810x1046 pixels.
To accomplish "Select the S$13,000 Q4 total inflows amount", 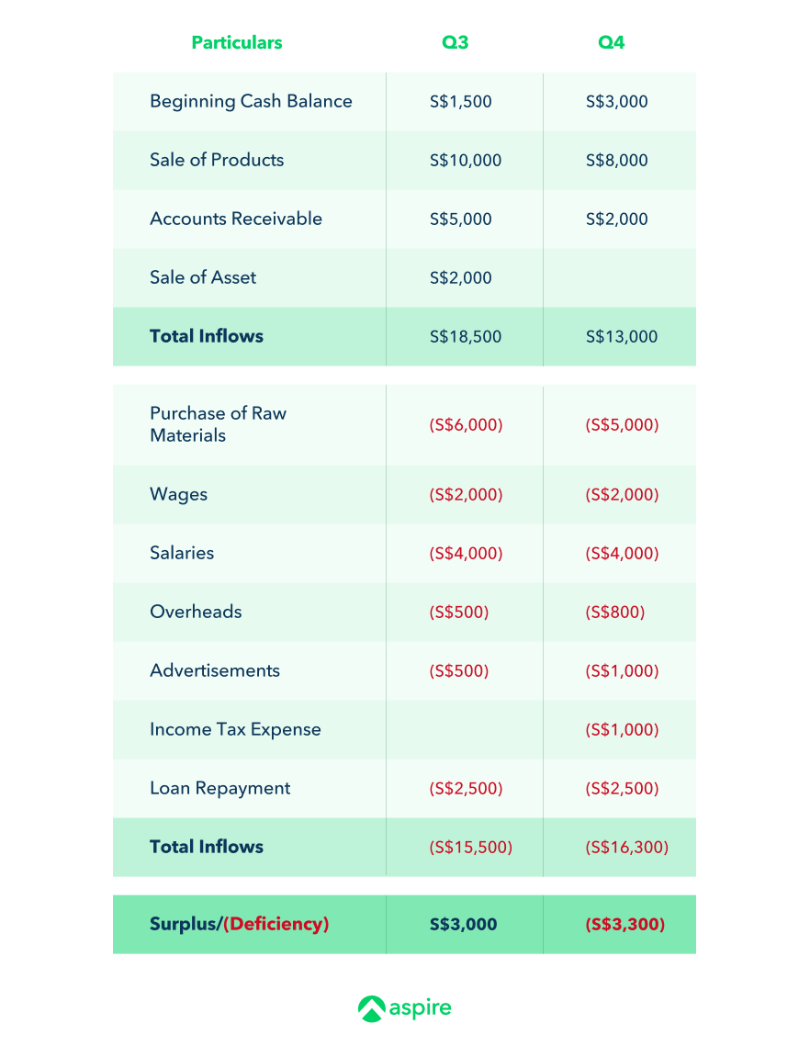I will click(622, 336).
